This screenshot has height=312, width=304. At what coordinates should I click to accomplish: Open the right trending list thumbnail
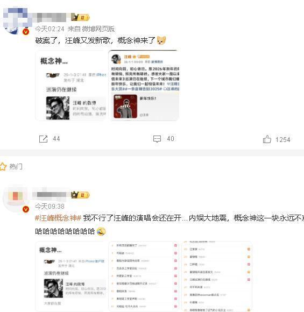tap(217, 276)
